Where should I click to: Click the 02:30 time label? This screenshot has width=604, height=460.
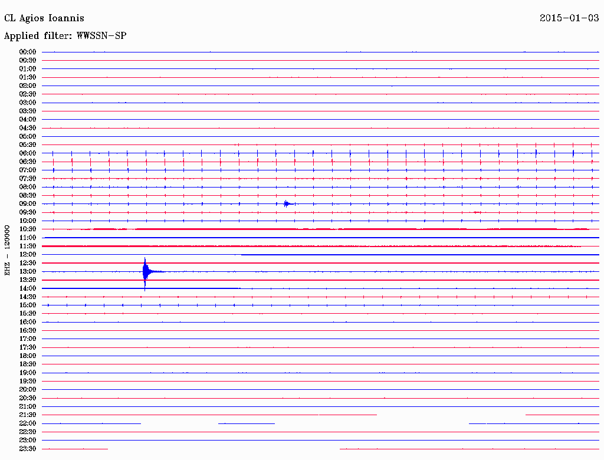pyautogui.click(x=28, y=94)
